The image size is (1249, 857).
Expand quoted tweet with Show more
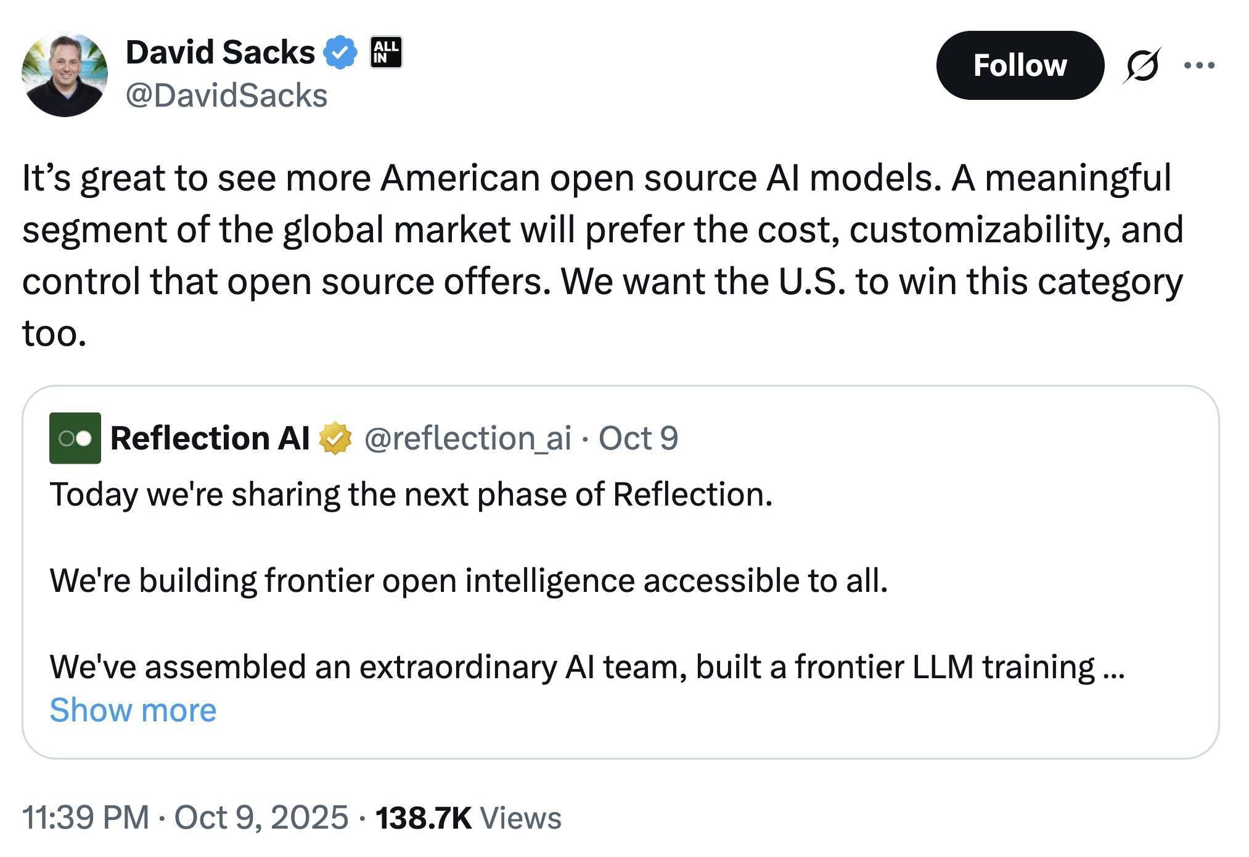point(133,710)
